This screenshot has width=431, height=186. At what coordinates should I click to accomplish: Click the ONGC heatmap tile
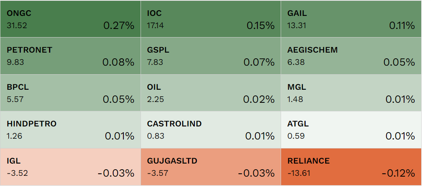(70, 19)
